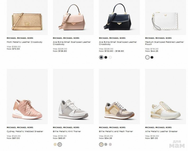The height and width of the screenshot is (151, 188).
Task: Pick the beige swatch for Billie Knit Trainer
Action: tap(55, 144)
